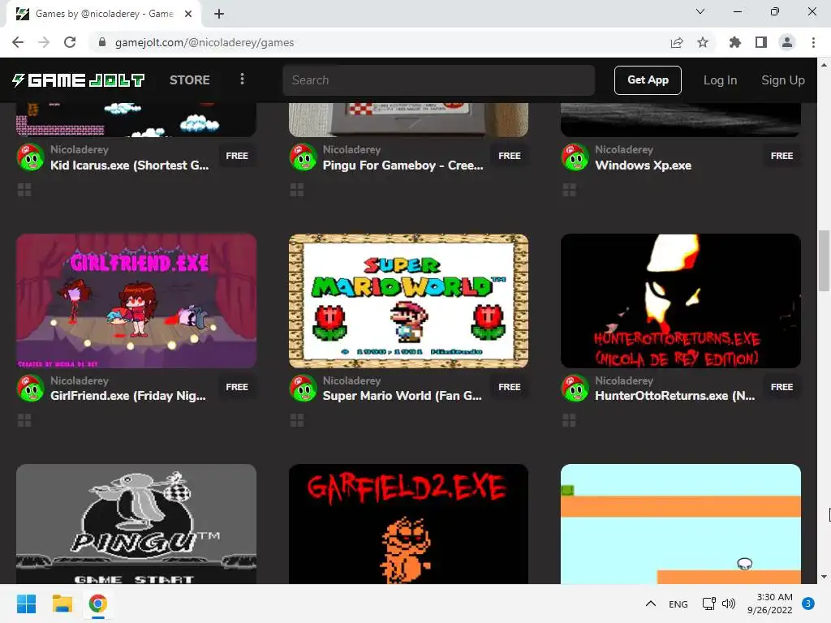Click Nicoladerey avatar beside Super Mario World

(304, 389)
